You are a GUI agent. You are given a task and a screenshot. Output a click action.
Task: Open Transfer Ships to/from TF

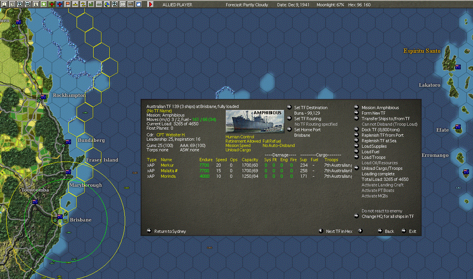point(385,119)
